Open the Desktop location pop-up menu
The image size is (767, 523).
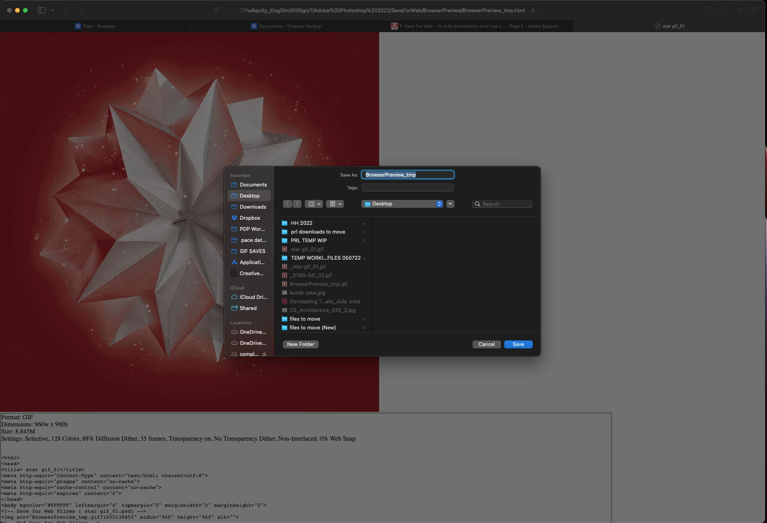pyautogui.click(x=402, y=204)
